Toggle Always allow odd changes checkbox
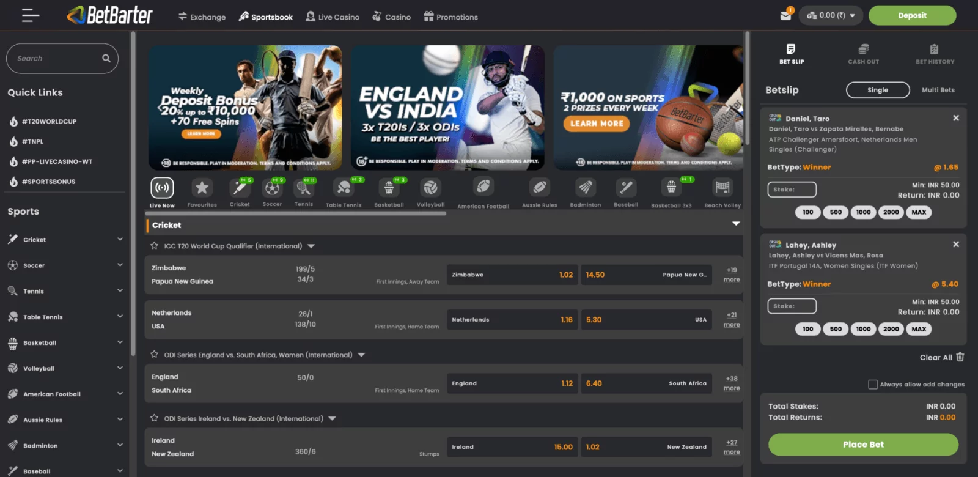 873,385
